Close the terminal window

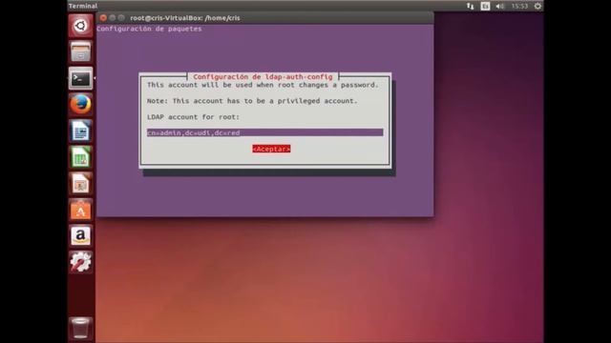pyautogui.click(x=103, y=18)
